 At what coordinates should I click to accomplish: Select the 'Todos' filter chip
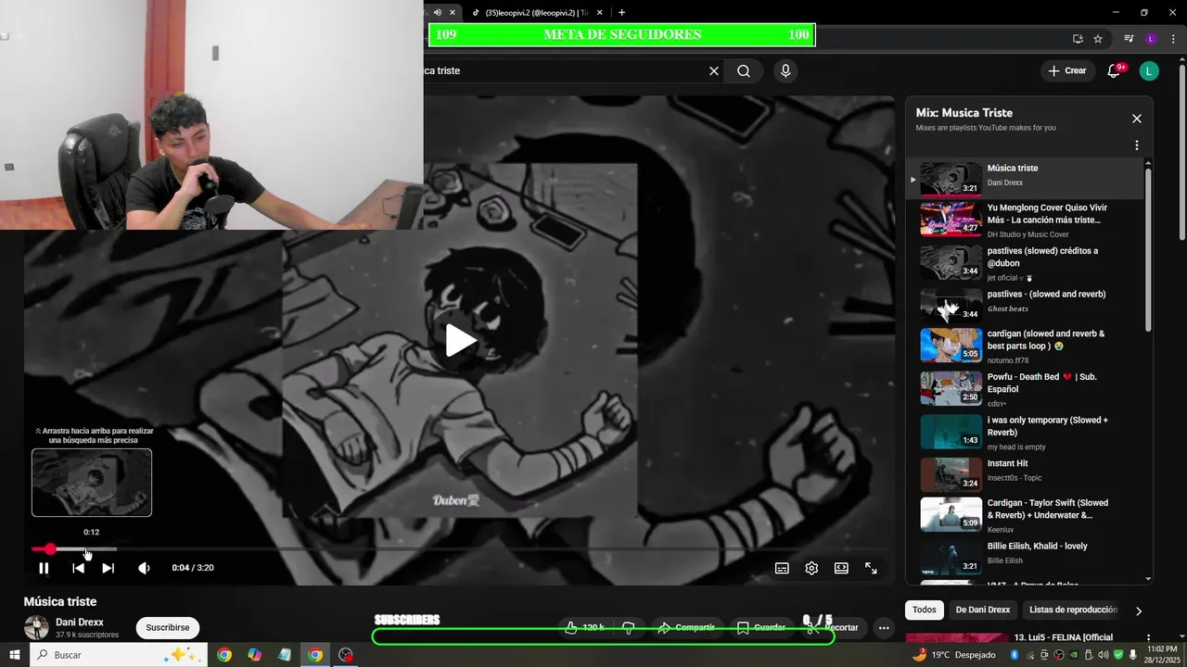pyautogui.click(x=925, y=610)
